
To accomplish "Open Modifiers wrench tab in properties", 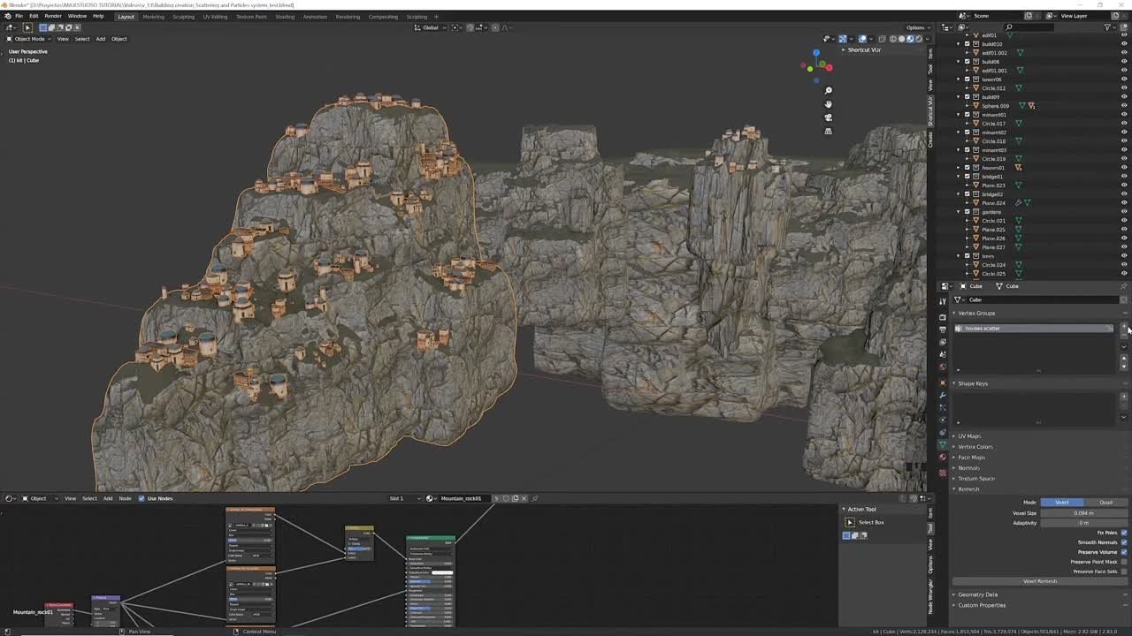I will (x=943, y=395).
